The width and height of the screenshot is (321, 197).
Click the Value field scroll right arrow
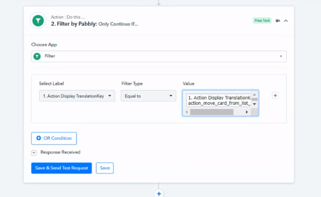(x=247, y=112)
